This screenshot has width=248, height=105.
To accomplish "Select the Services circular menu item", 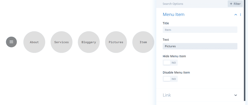I will coord(61,42).
